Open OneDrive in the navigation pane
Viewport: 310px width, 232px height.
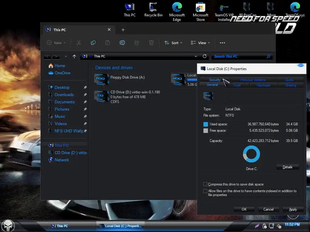tap(60, 73)
